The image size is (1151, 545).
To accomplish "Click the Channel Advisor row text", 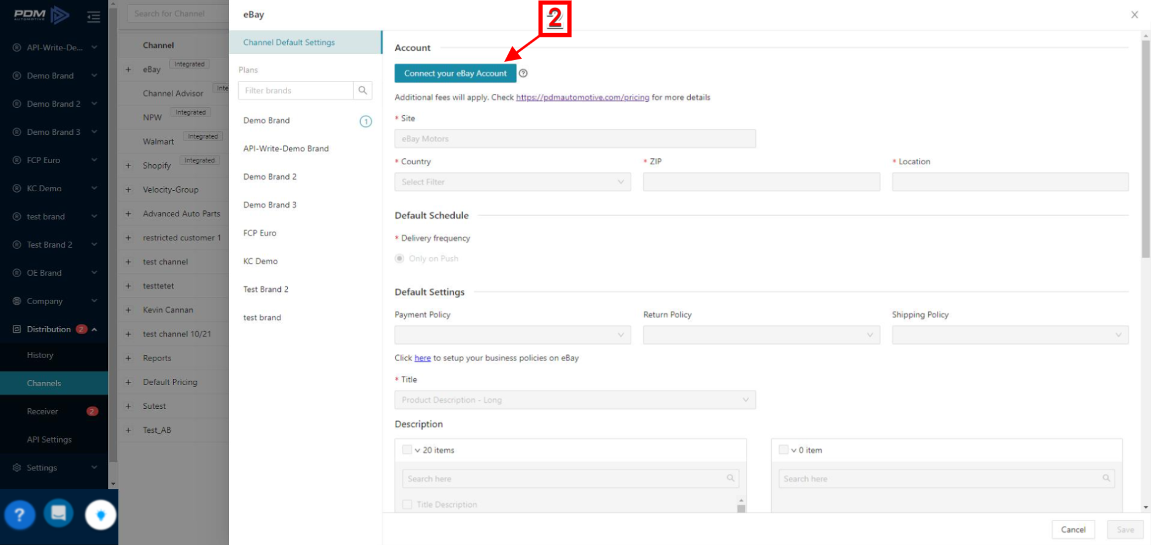I will [173, 93].
